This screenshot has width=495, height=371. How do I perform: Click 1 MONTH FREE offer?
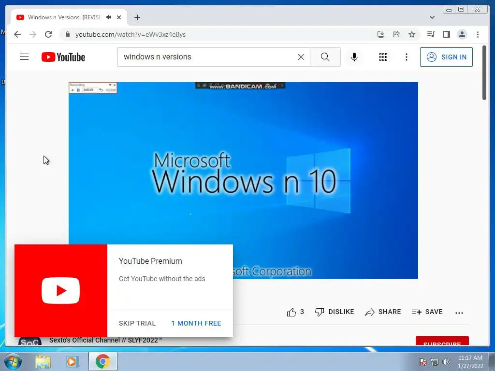196,323
